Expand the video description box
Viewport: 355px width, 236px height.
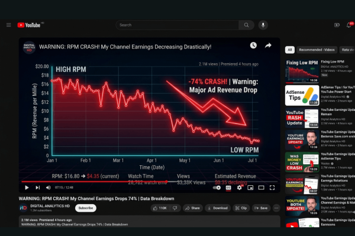point(150,222)
